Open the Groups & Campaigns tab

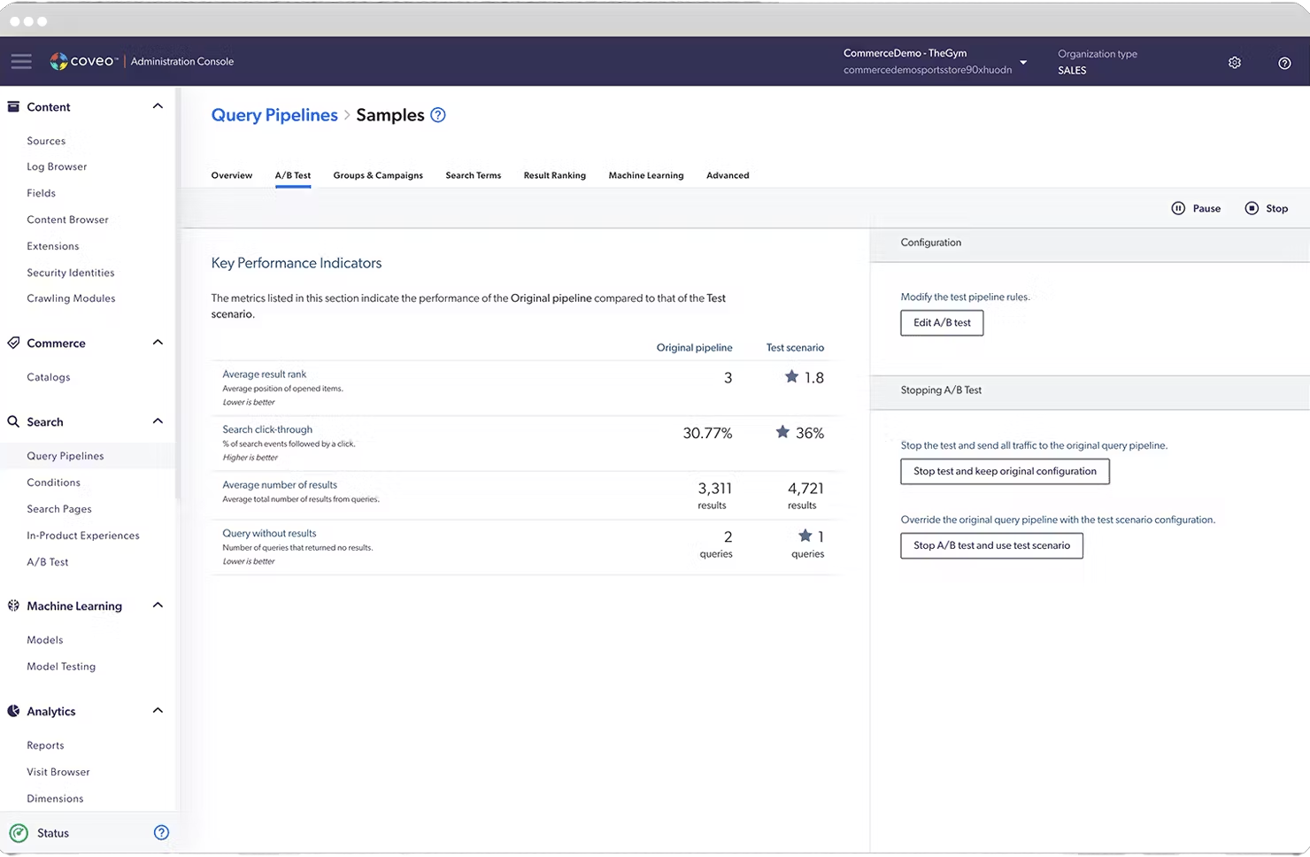[x=378, y=175]
